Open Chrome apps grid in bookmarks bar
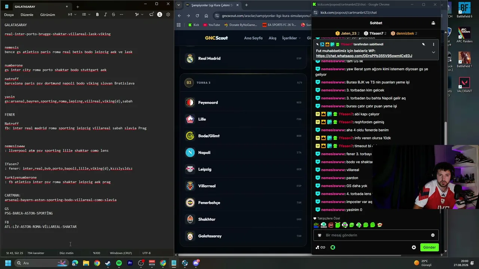This screenshot has width=479, height=269. pyautogui.click(x=179, y=25)
